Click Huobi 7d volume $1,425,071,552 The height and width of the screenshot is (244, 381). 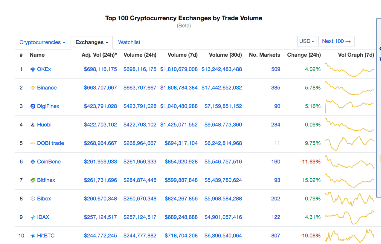(179, 125)
